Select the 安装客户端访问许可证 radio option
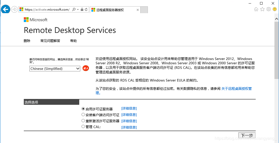This screenshot has height=143, width=279. pyautogui.click(x=83, y=115)
